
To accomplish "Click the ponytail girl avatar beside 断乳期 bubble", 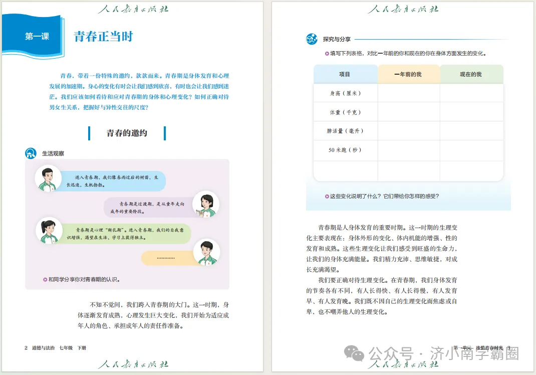I will 49,231.
